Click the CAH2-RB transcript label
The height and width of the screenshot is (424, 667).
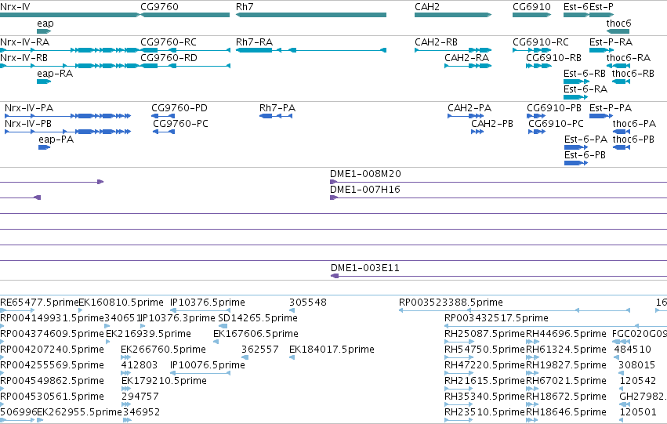click(x=437, y=42)
